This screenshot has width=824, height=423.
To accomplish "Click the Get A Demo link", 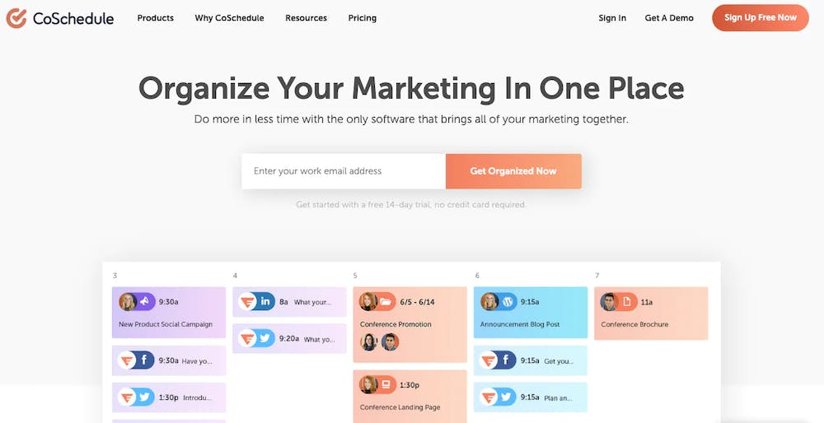I will point(669,18).
